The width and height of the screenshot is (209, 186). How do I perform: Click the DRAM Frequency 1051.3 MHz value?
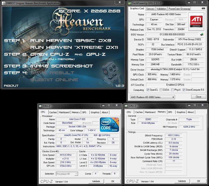(x=174, y=136)
